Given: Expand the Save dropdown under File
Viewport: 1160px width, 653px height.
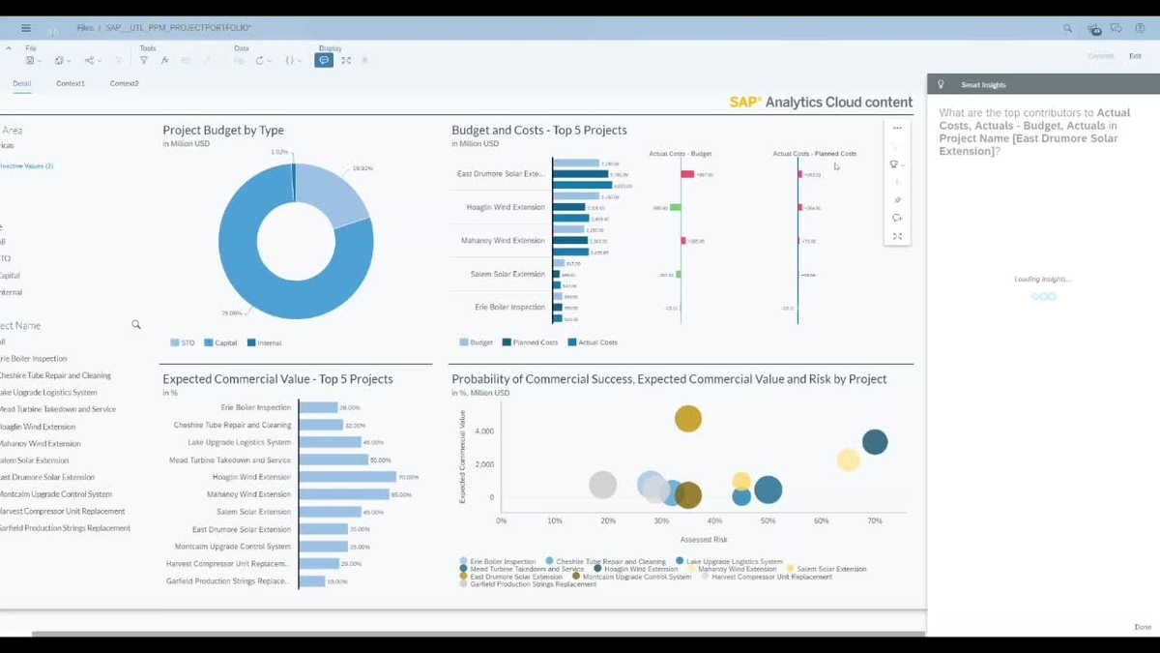Looking at the screenshot, I should point(34,60).
